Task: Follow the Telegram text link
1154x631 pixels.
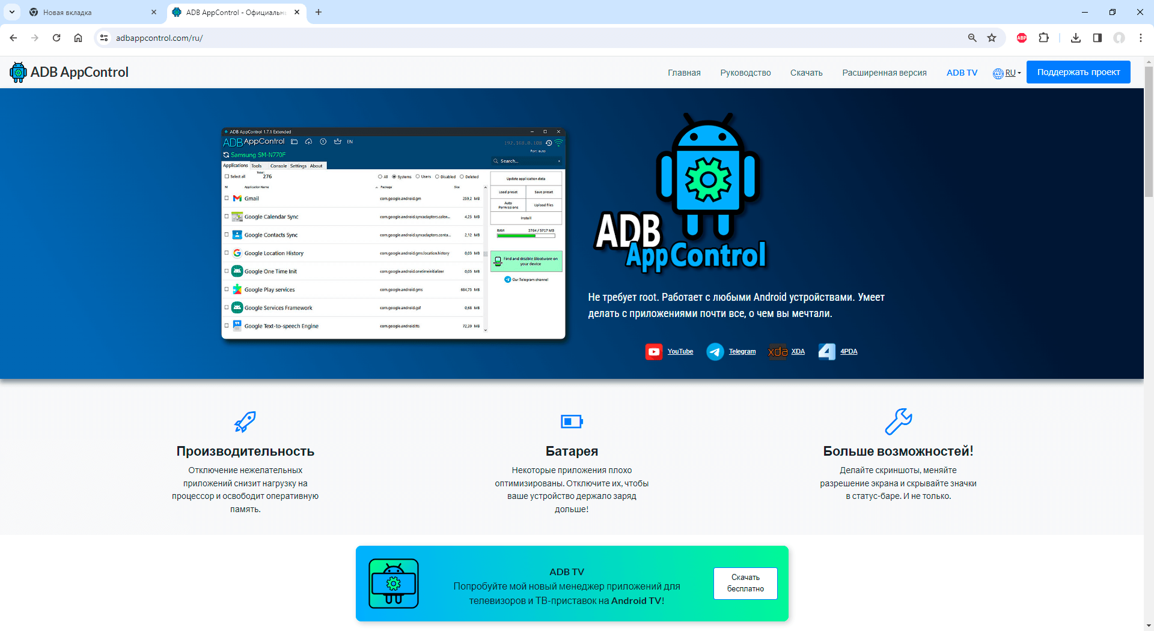Action: click(x=742, y=352)
